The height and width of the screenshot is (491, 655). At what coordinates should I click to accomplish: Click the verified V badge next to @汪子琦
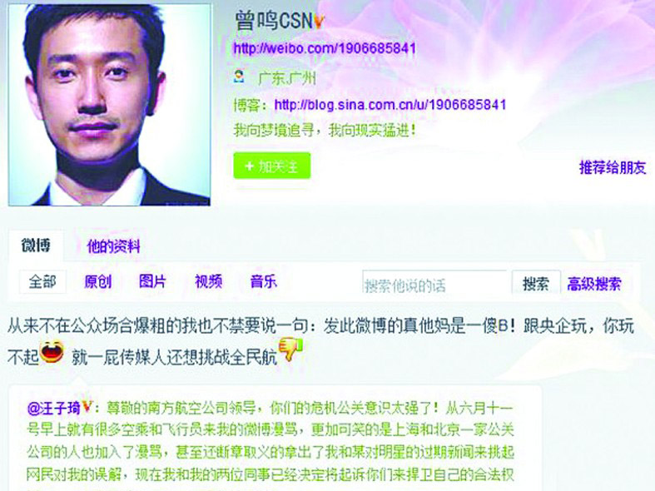(x=87, y=406)
